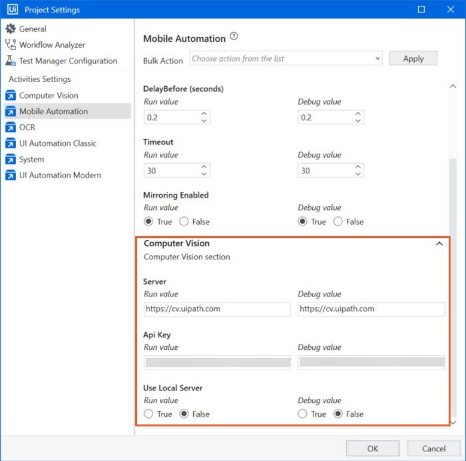Collapse the Computer Vision section chevron
466x461 pixels.
[x=439, y=243]
